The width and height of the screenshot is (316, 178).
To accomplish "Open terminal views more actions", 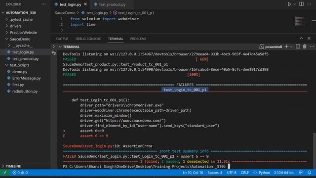I will (312, 46).
